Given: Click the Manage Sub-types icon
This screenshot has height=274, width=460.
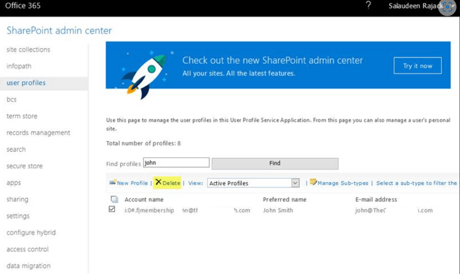Looking at the screenshot, I should [313, 182].
